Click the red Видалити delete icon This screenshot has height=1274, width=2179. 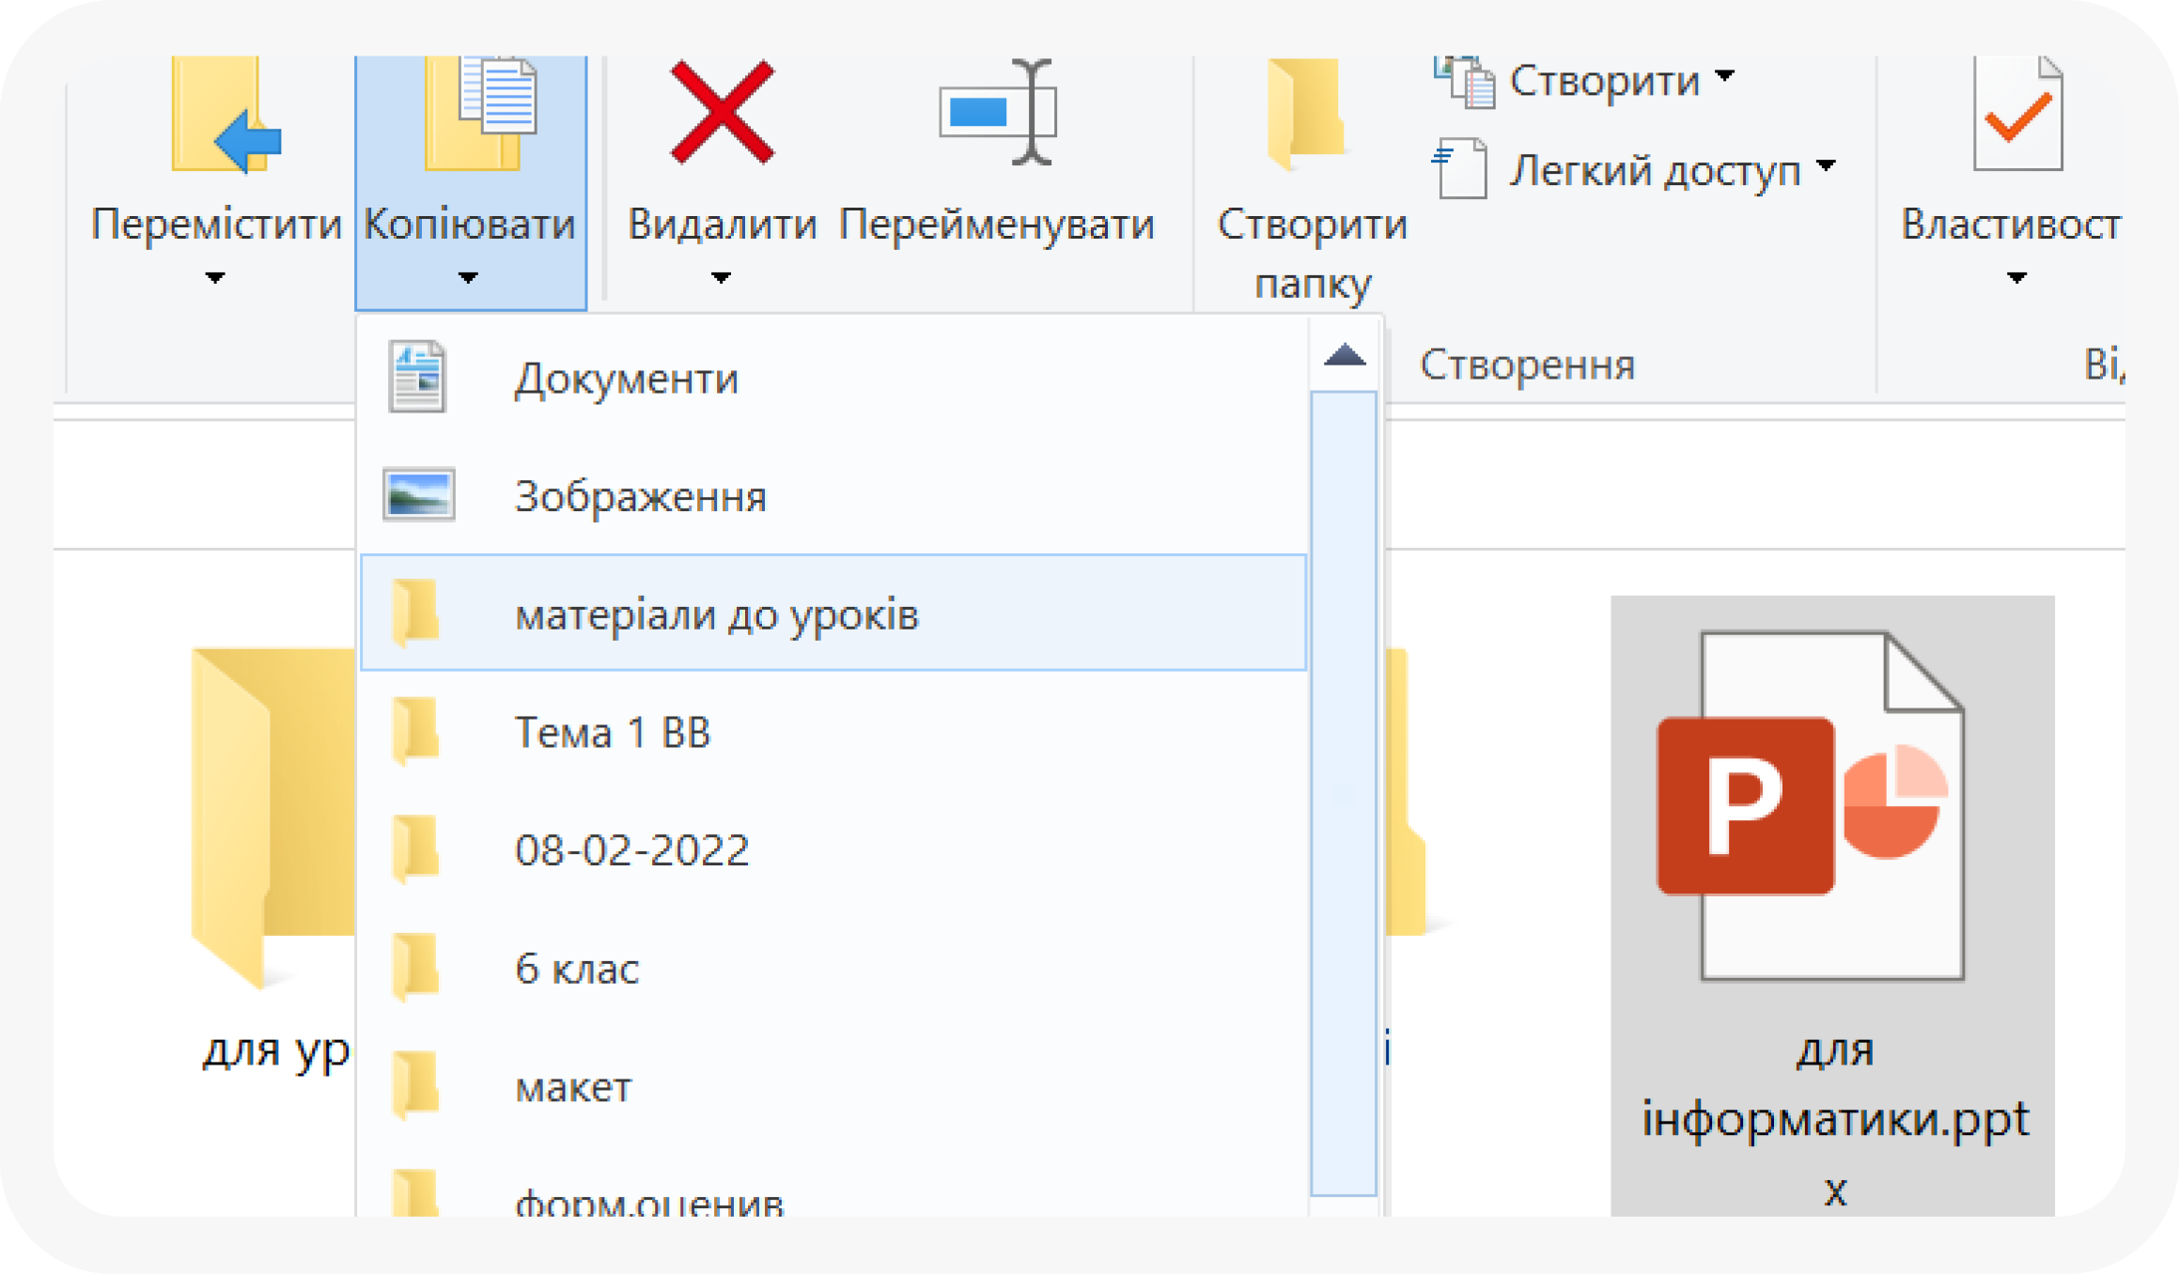pos(722,113)
